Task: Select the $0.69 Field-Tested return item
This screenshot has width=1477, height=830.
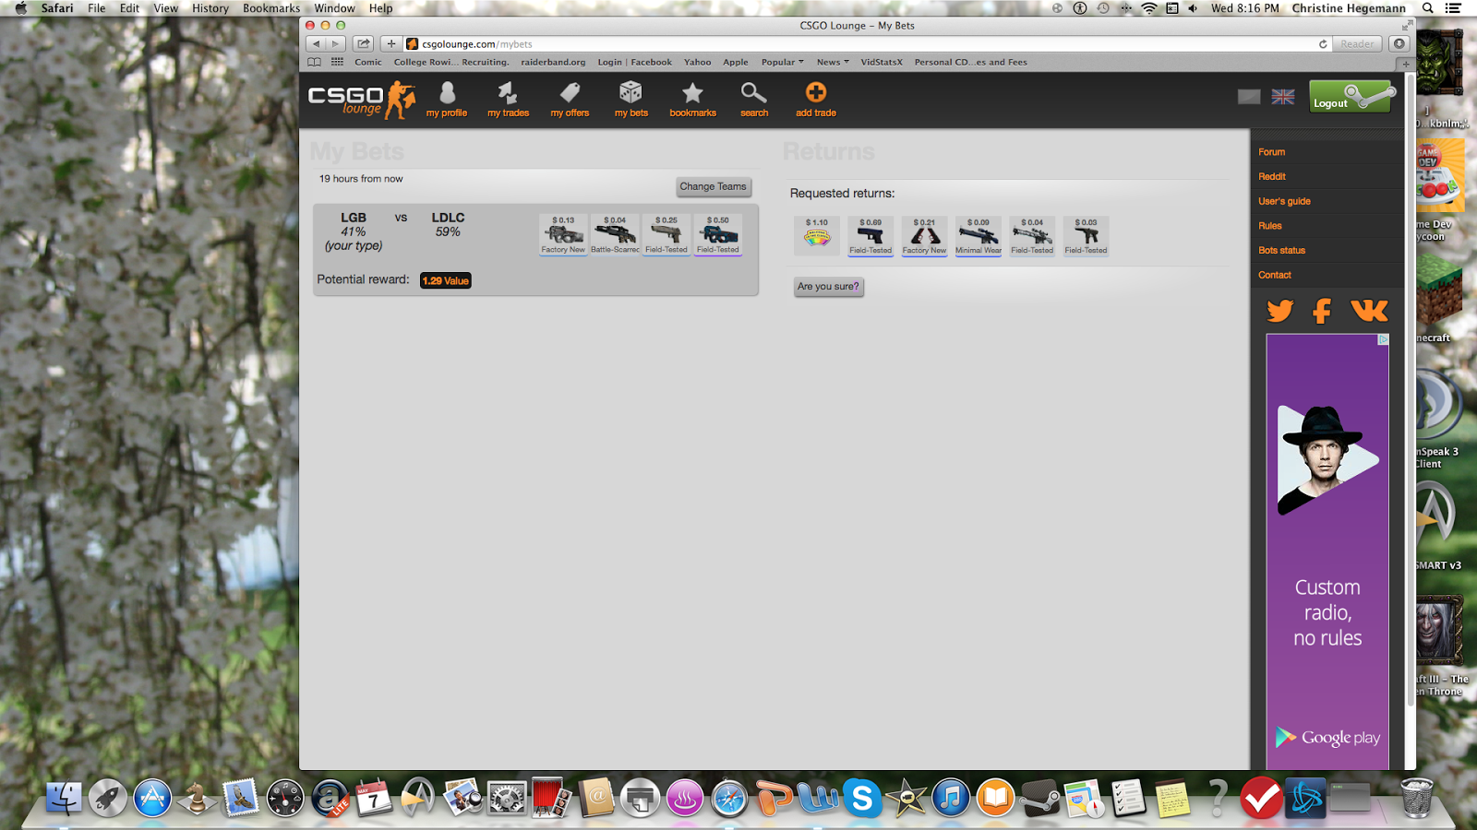Action: pyautogui.click(x=871, y=236)
